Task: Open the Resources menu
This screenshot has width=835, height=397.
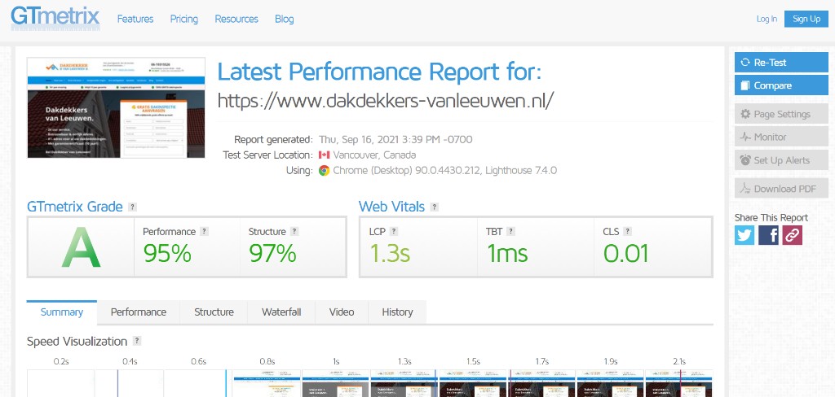Action: [236, 20]
